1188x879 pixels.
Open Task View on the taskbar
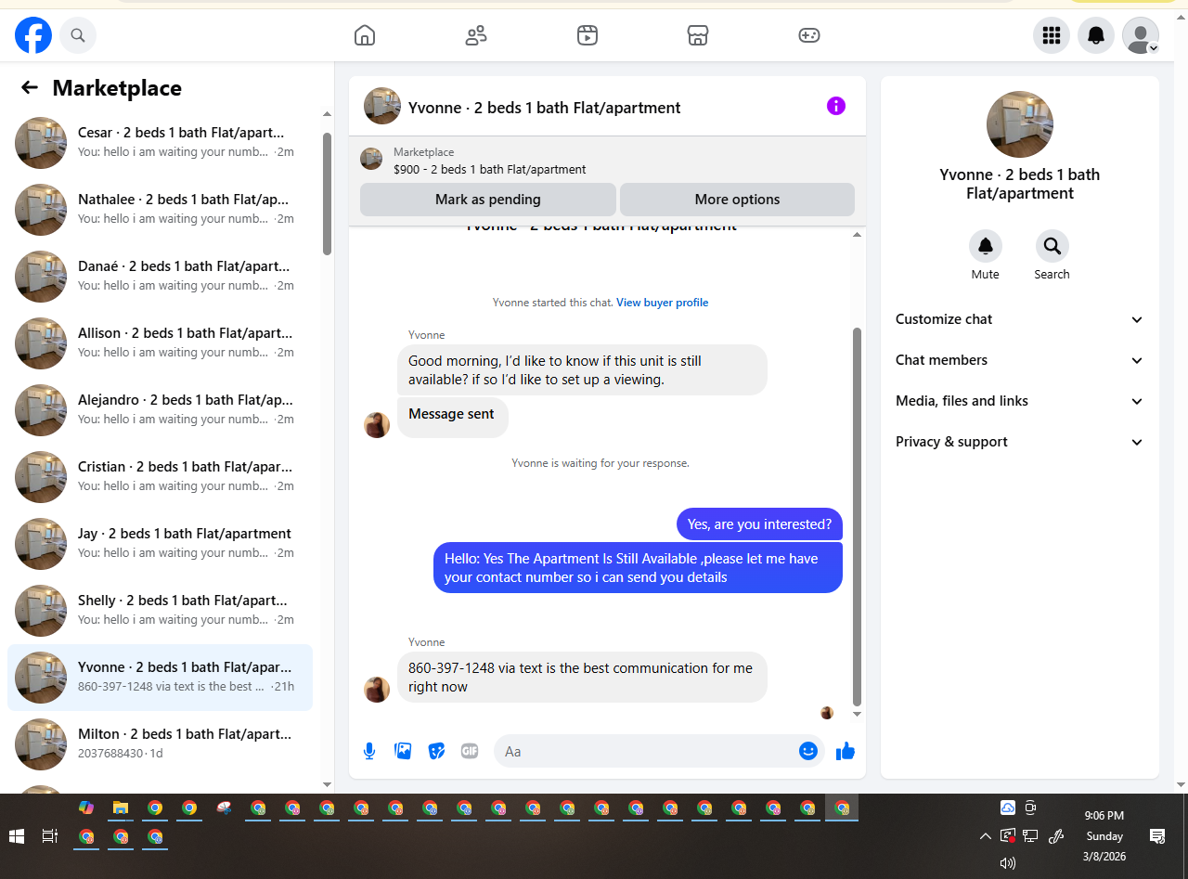point(50,836)
